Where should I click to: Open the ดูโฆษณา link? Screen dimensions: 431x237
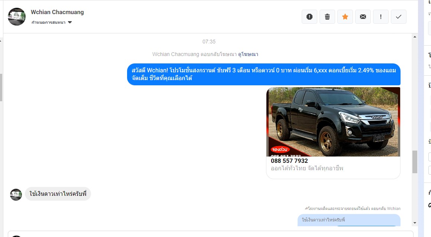click(248, 54)
